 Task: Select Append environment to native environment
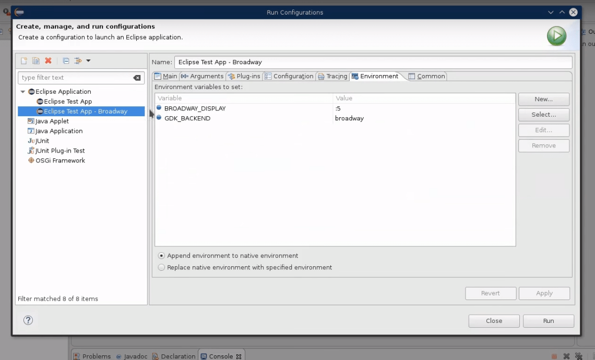coord(162,256)
